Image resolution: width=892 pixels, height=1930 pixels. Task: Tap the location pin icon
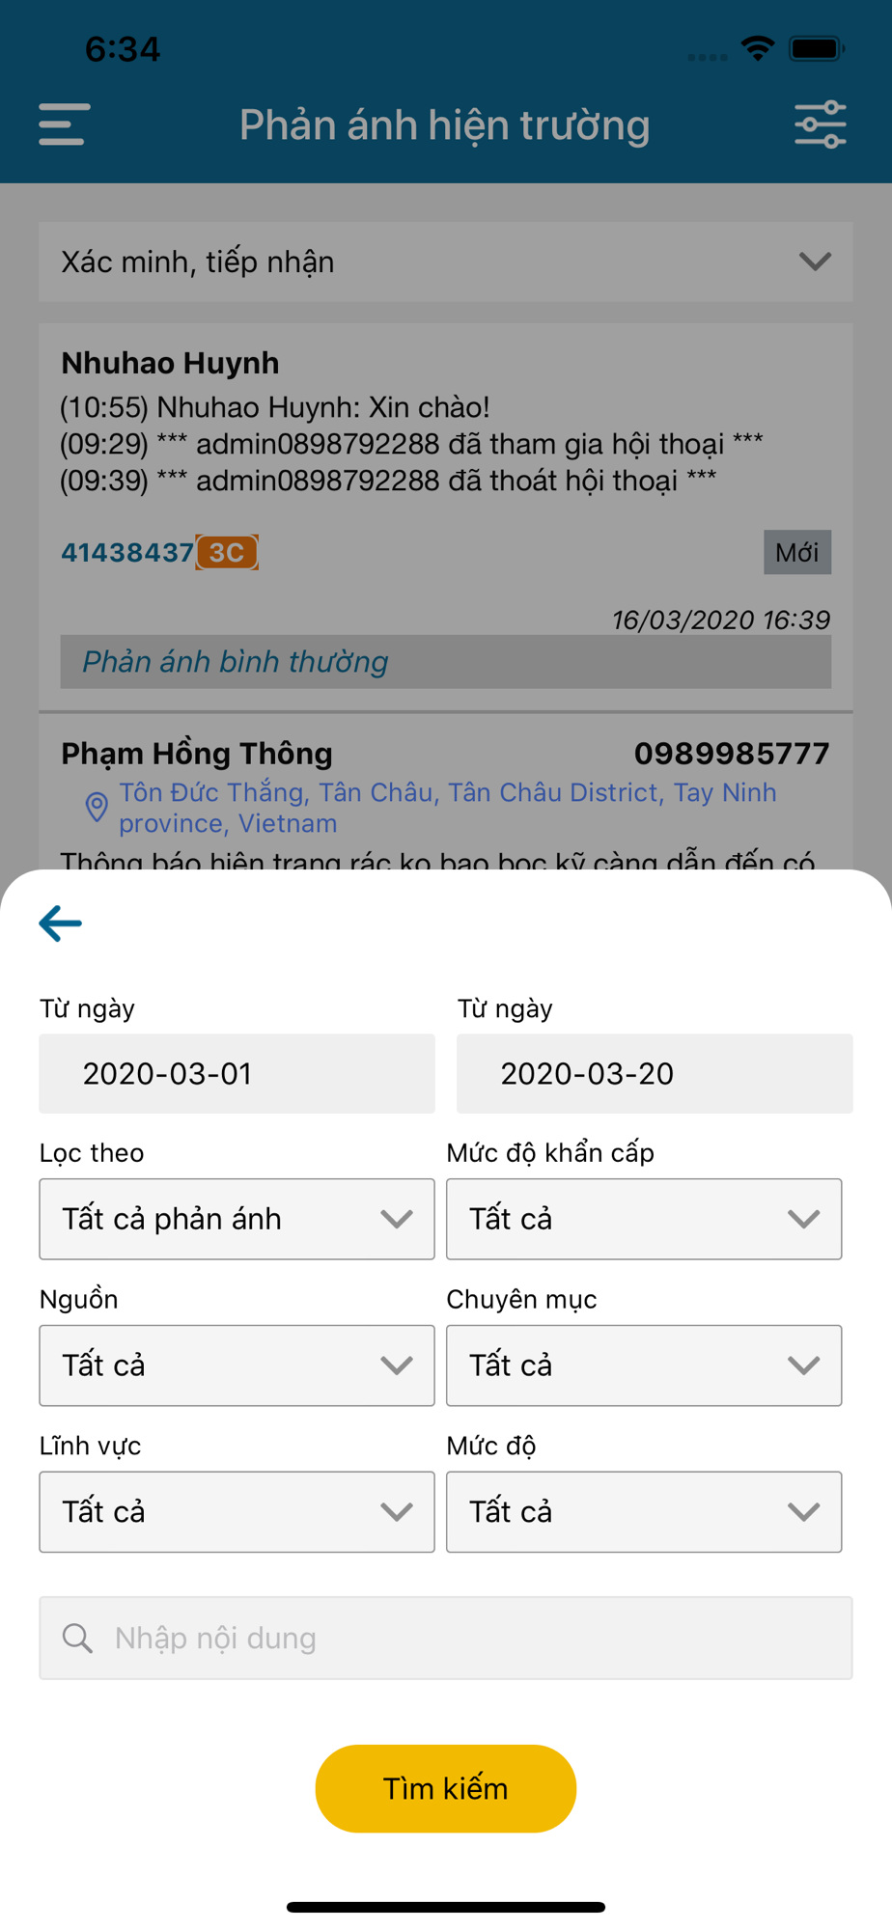click(97, 807)
